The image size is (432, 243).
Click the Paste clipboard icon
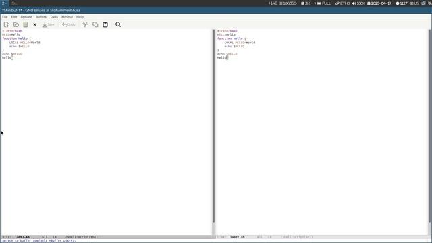(105, 24)
